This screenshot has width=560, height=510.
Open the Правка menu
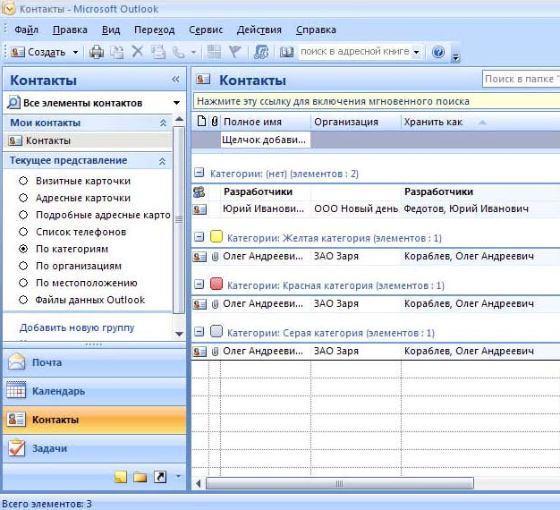[x=70, y=30]
